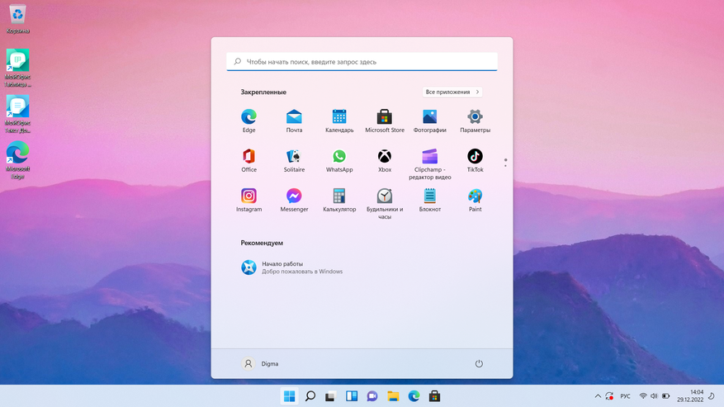This screenshot has height=407, width=724.
Task: Open Microsoft Store from taskbar
Action: tap(434, 396)
